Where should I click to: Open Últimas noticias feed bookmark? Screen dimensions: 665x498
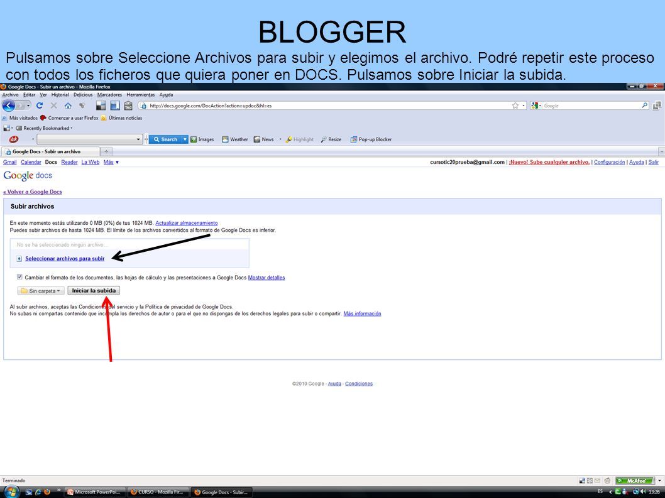click(x=121, y=118)
